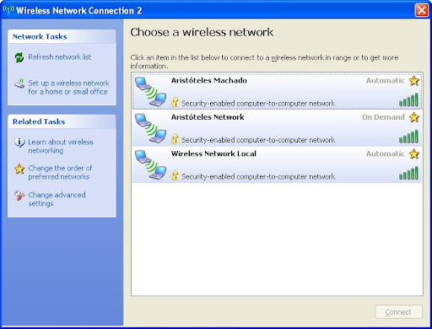Click the Refresh network list icon
The height and width of the screenshot is (329, 432).
[19, 57]
